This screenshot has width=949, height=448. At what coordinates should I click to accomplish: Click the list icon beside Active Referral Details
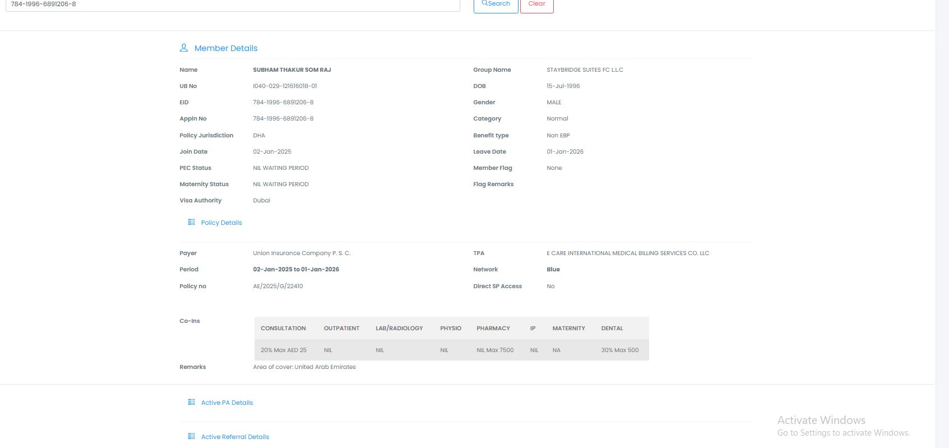[x=191, y=437]
